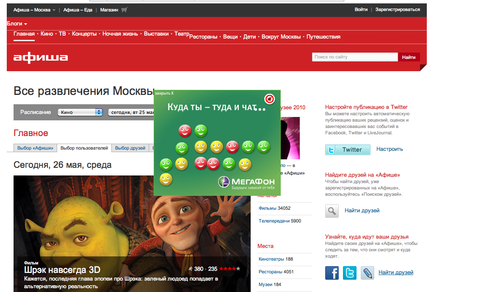Open the Ночная жизнь section
The image size is (481, 292).
click(x=120, y=34)
